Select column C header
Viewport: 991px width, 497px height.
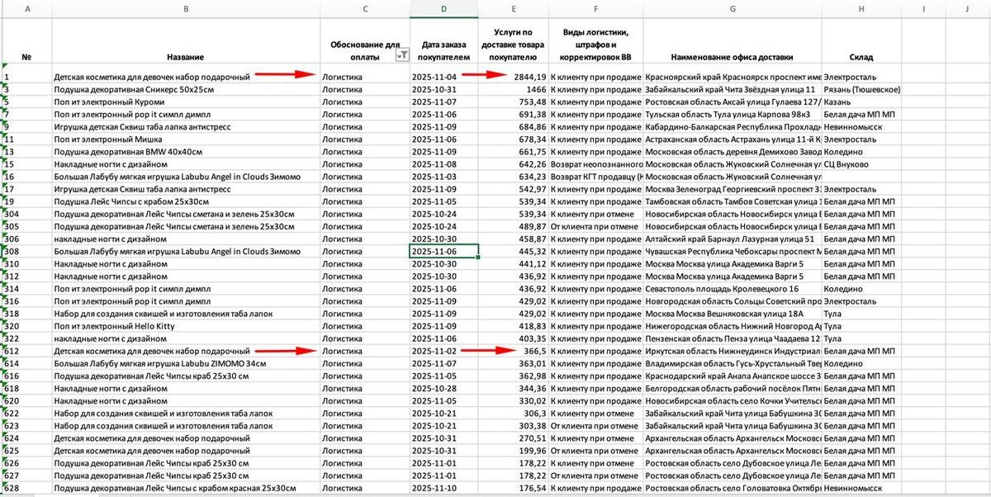click(364, 8)
